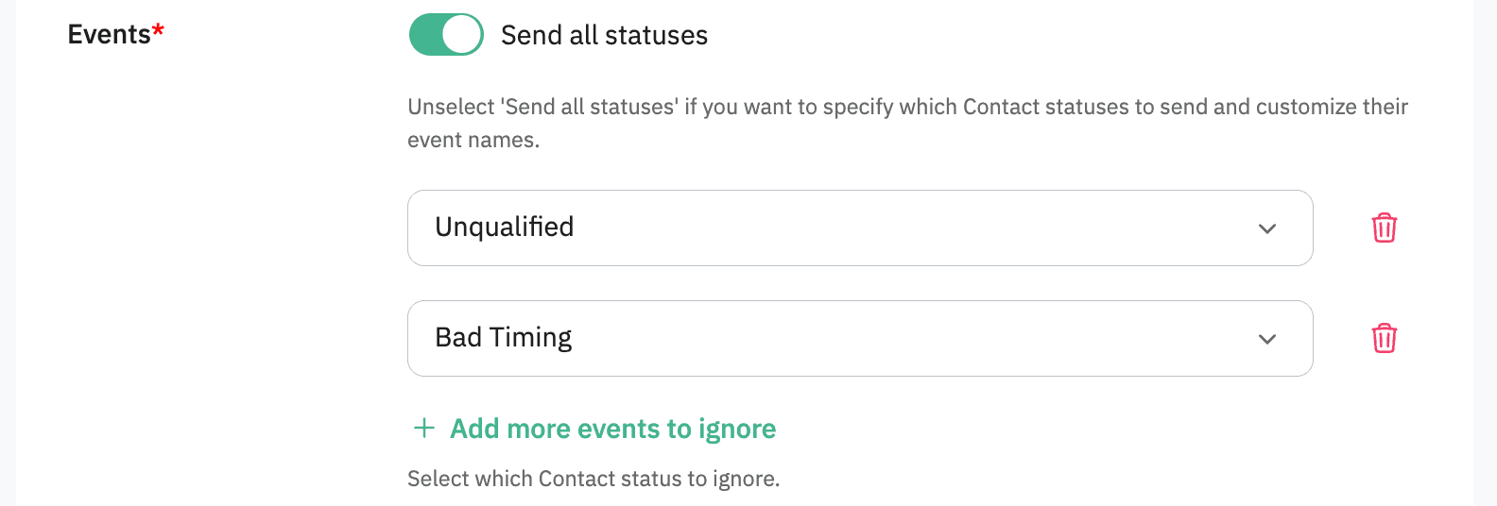Click the chevron in the Bad Timing field
The height and width of the screenshot is (506, 1497).
pos(1267,339)
